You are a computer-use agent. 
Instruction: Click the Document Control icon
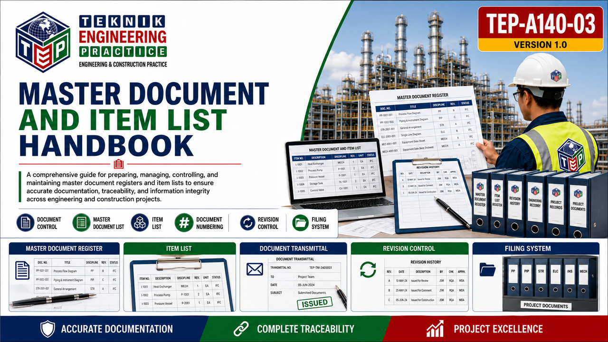tap(25, 223)
